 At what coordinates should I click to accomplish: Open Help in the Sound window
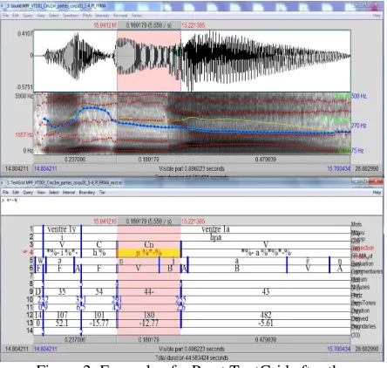pos(377,16)
